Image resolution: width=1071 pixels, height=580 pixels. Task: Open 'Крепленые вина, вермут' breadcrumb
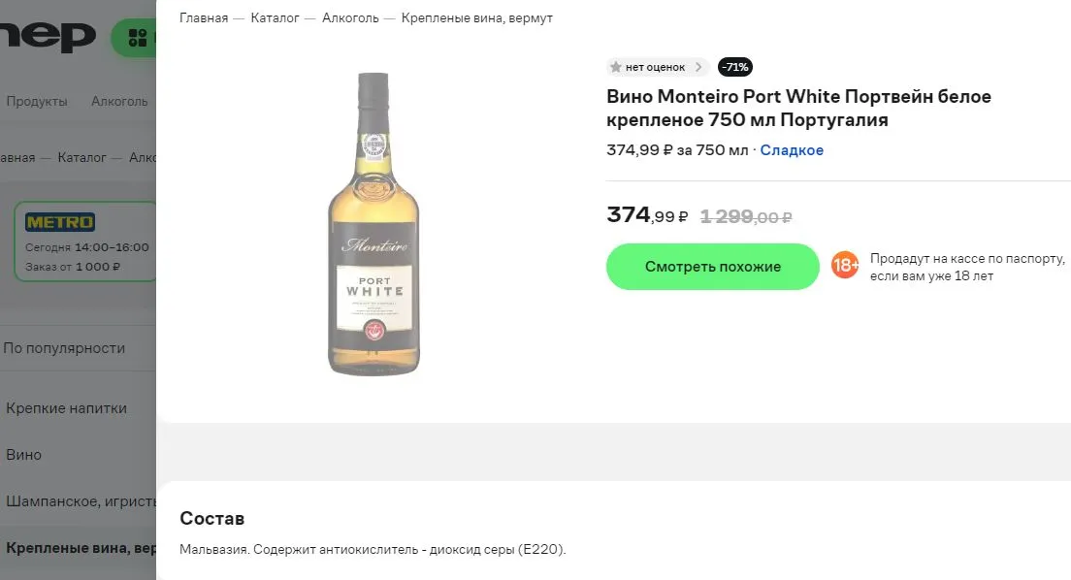[x=476, y=18]
